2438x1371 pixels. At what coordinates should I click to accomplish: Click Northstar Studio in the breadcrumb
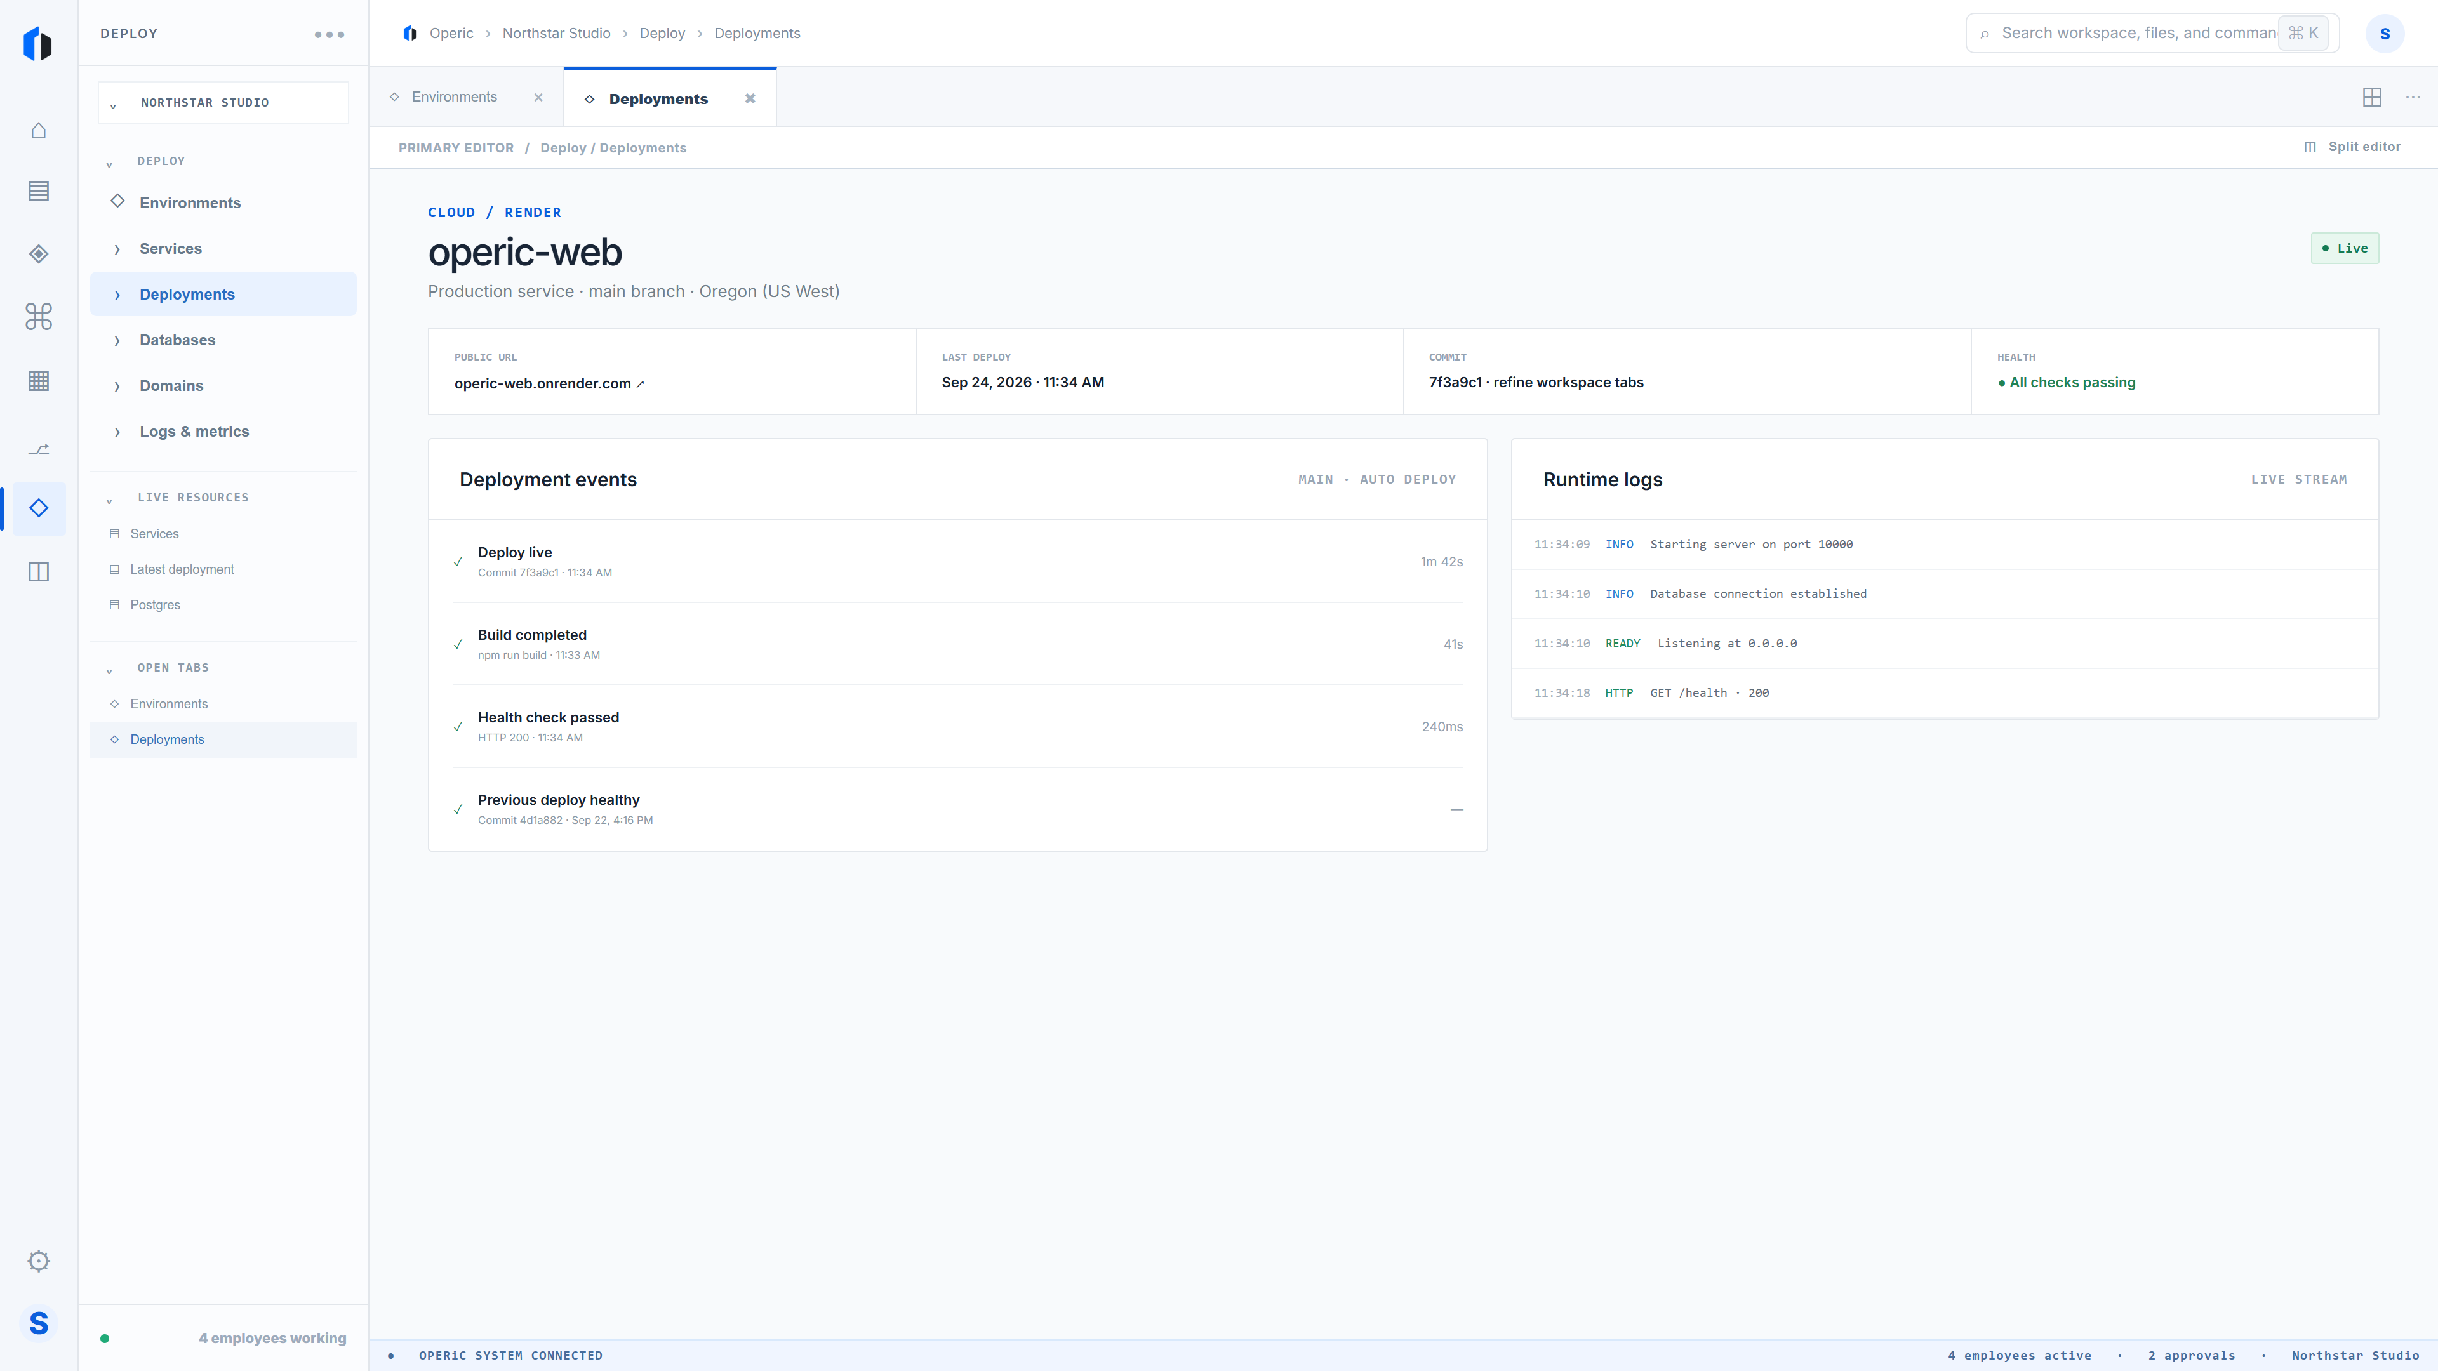click(x=557, y=33)
